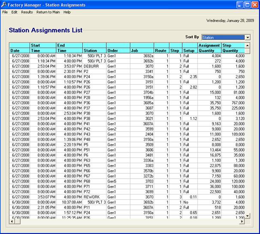Click the P41 station cell

tap(94, 124)
